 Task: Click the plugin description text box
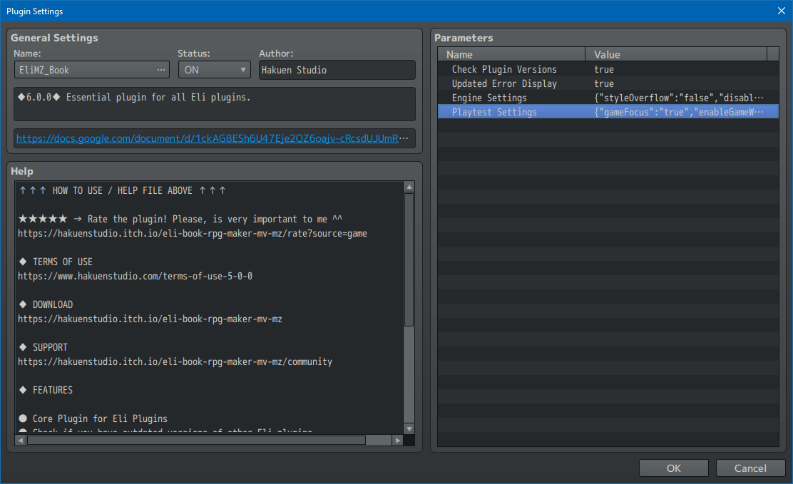tap(215, 104)
